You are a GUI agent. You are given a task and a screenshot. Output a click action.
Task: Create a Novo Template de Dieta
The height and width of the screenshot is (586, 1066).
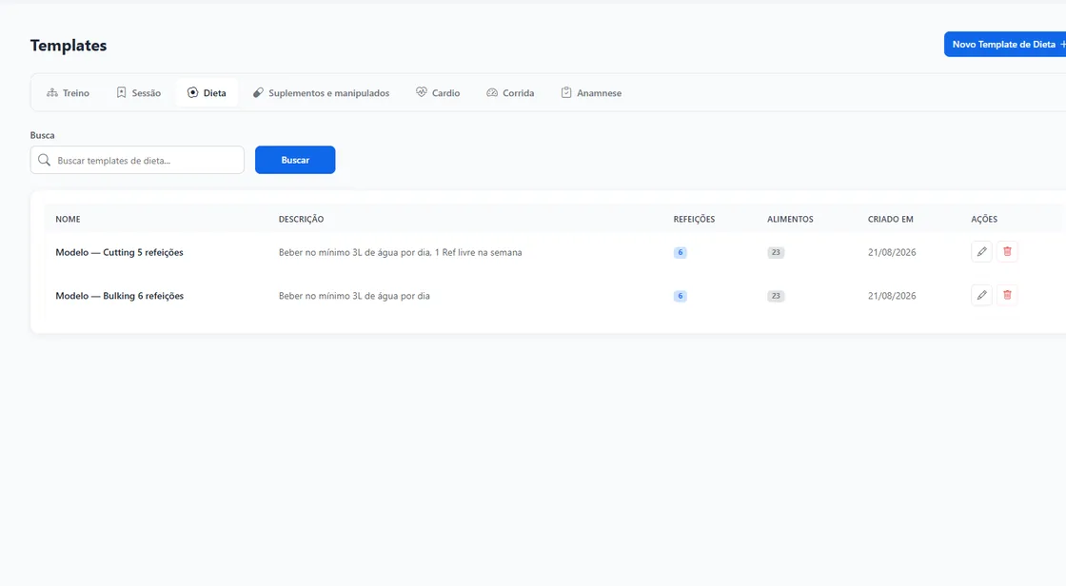click(x=1005, y=44)
